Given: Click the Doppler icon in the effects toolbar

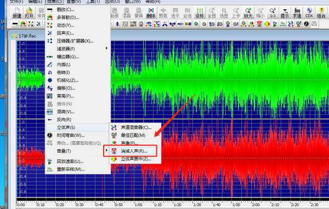Looking at the screenshot, I should [x=23, y=24].
